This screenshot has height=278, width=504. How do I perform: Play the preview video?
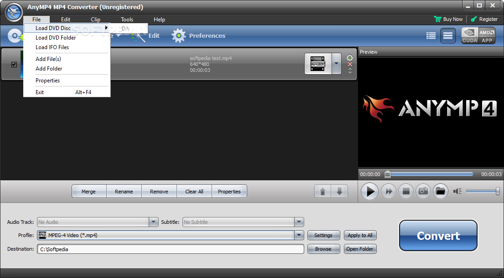(x=369, y=192)
